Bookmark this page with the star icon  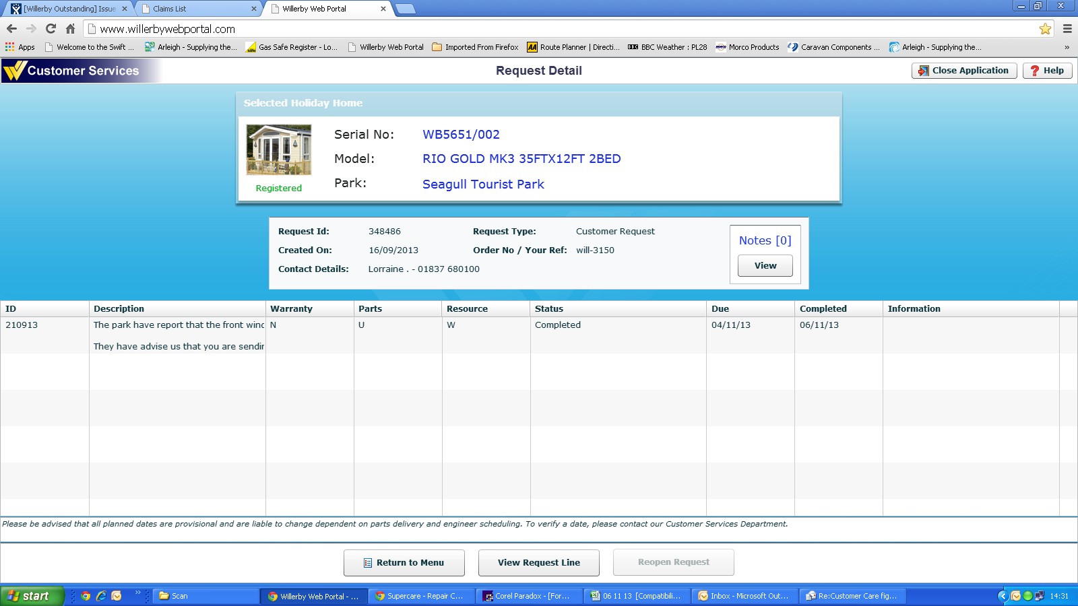[x=1045, y=29]
